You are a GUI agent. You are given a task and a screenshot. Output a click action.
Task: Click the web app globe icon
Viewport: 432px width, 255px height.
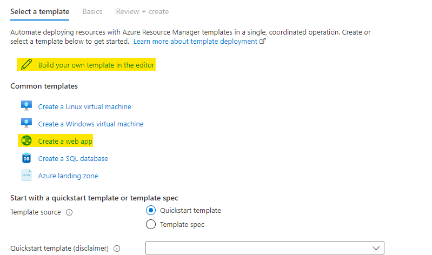click(x=26, y=141)
